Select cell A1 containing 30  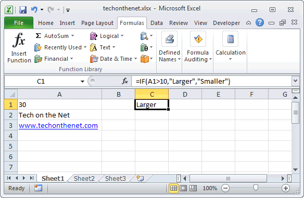click(59, 104)
